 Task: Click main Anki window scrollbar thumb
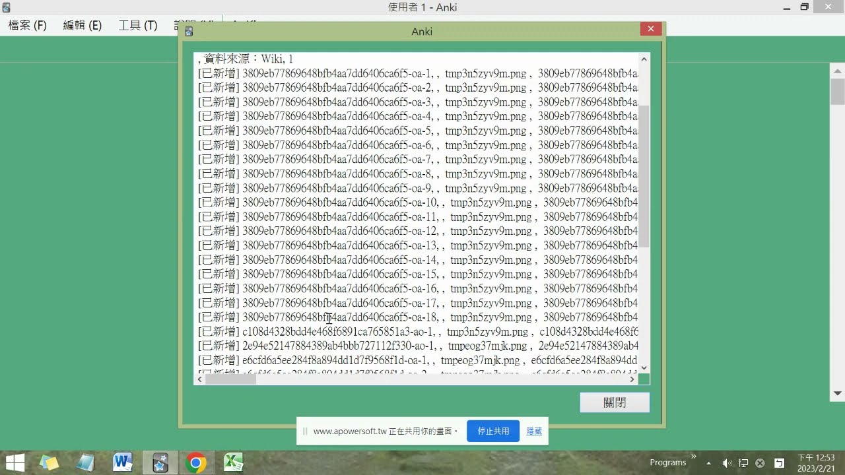[x=838, y=91]
